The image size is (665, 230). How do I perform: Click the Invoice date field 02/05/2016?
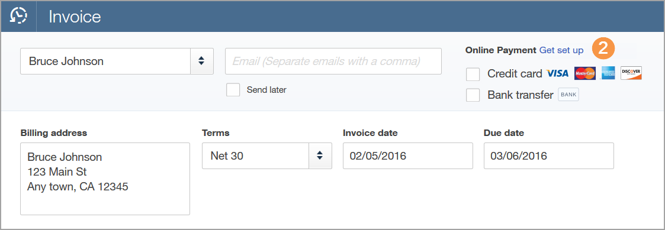(408, 156)
